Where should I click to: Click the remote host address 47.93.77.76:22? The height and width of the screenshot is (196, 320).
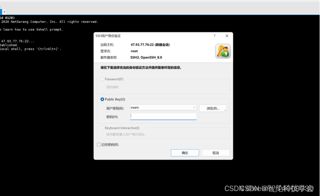coord(150,45)
